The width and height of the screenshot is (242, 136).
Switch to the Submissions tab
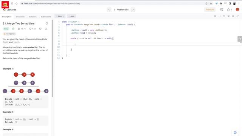click(x=46, y=17)
